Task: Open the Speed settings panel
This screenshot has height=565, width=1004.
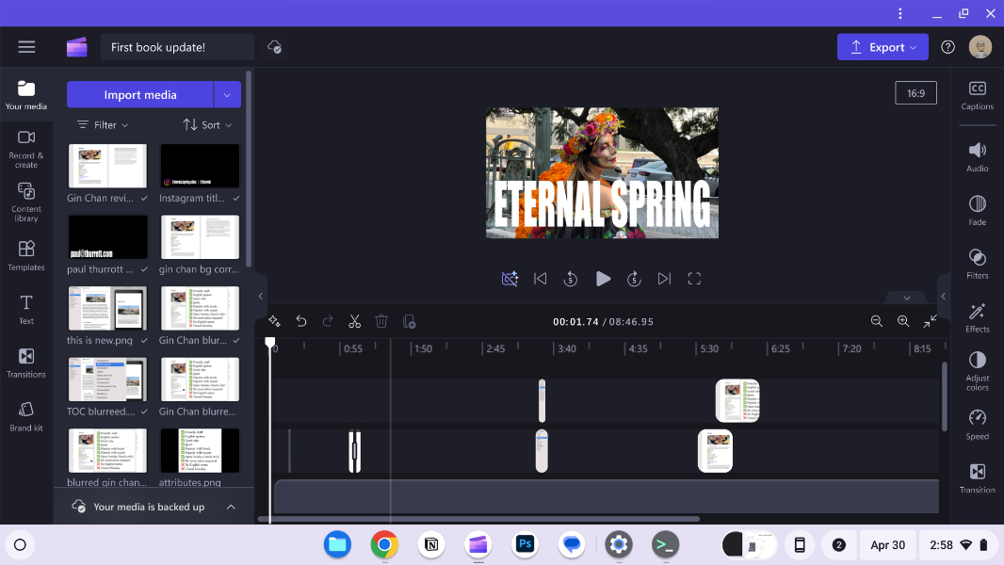Action: [x=977, y=424]
